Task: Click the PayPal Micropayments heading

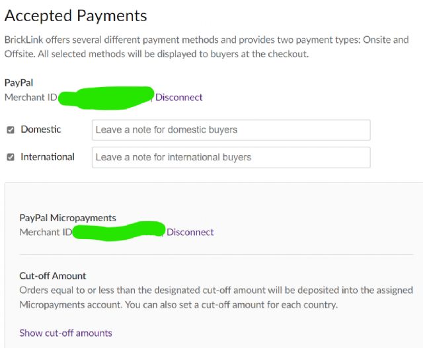Action: [x=68, y=217]
